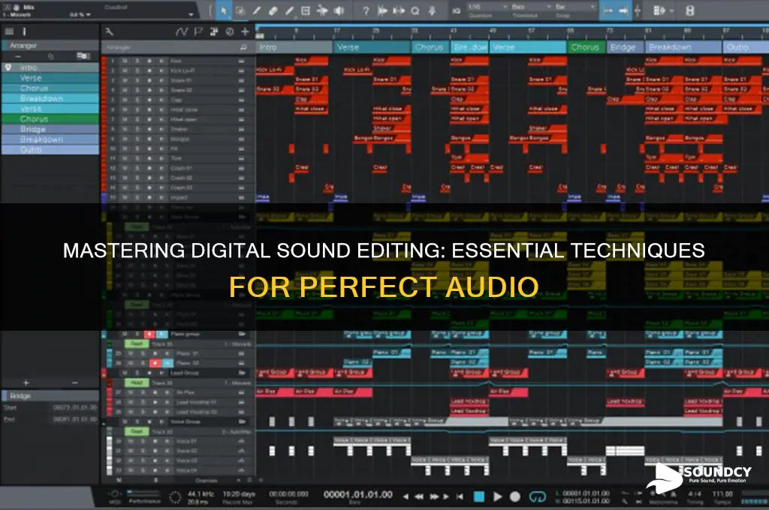Open the Quantize value dropdown

tap(487, 7)
